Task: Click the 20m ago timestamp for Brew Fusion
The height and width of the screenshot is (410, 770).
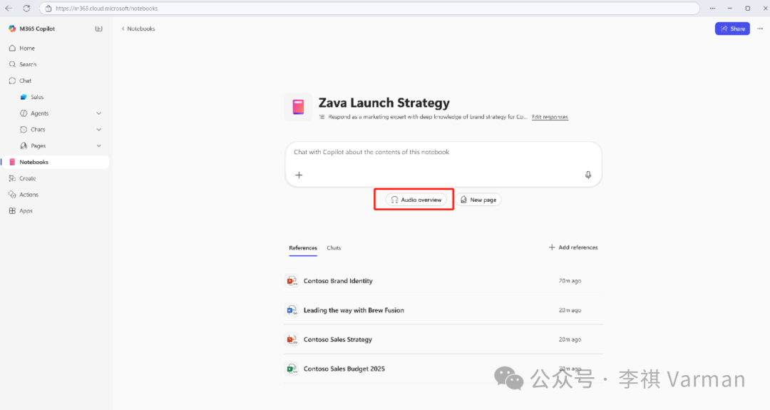Action: click(x=570, y=310)
